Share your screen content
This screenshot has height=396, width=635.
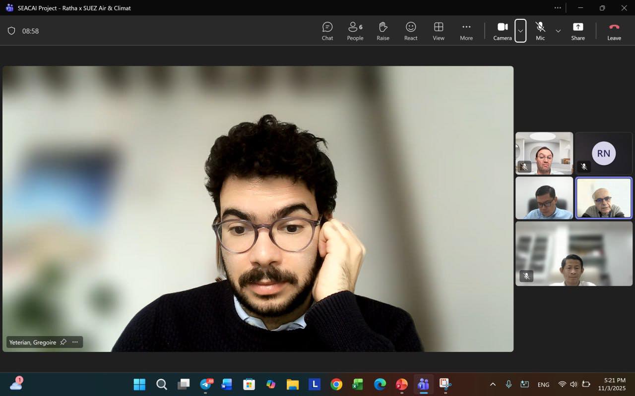tap(577, 31)
